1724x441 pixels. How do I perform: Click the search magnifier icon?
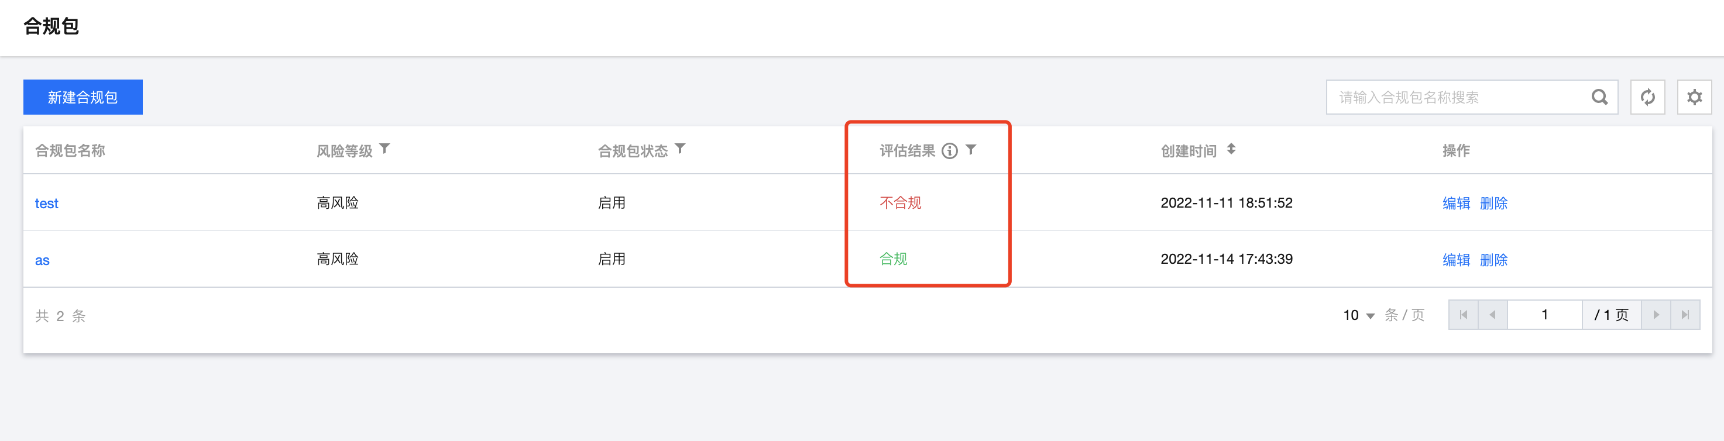click(1599, 97)
